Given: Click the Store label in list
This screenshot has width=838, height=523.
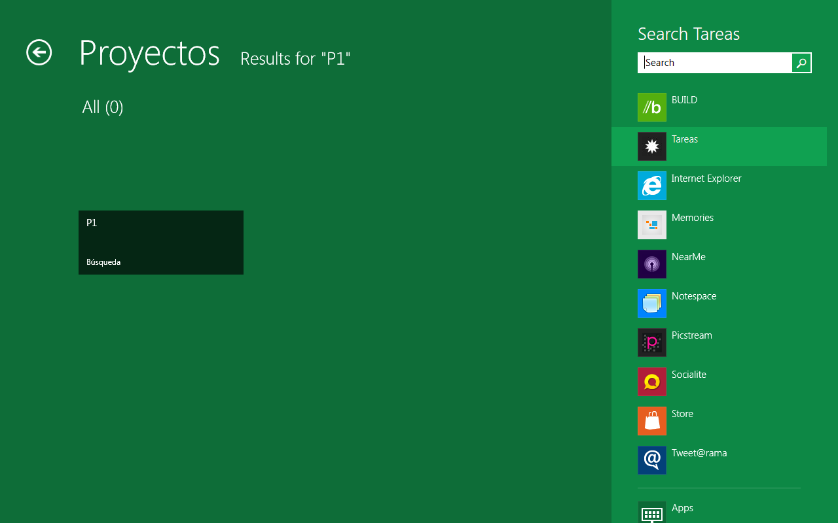Looking at the screenshot, I should pos(682,414).
